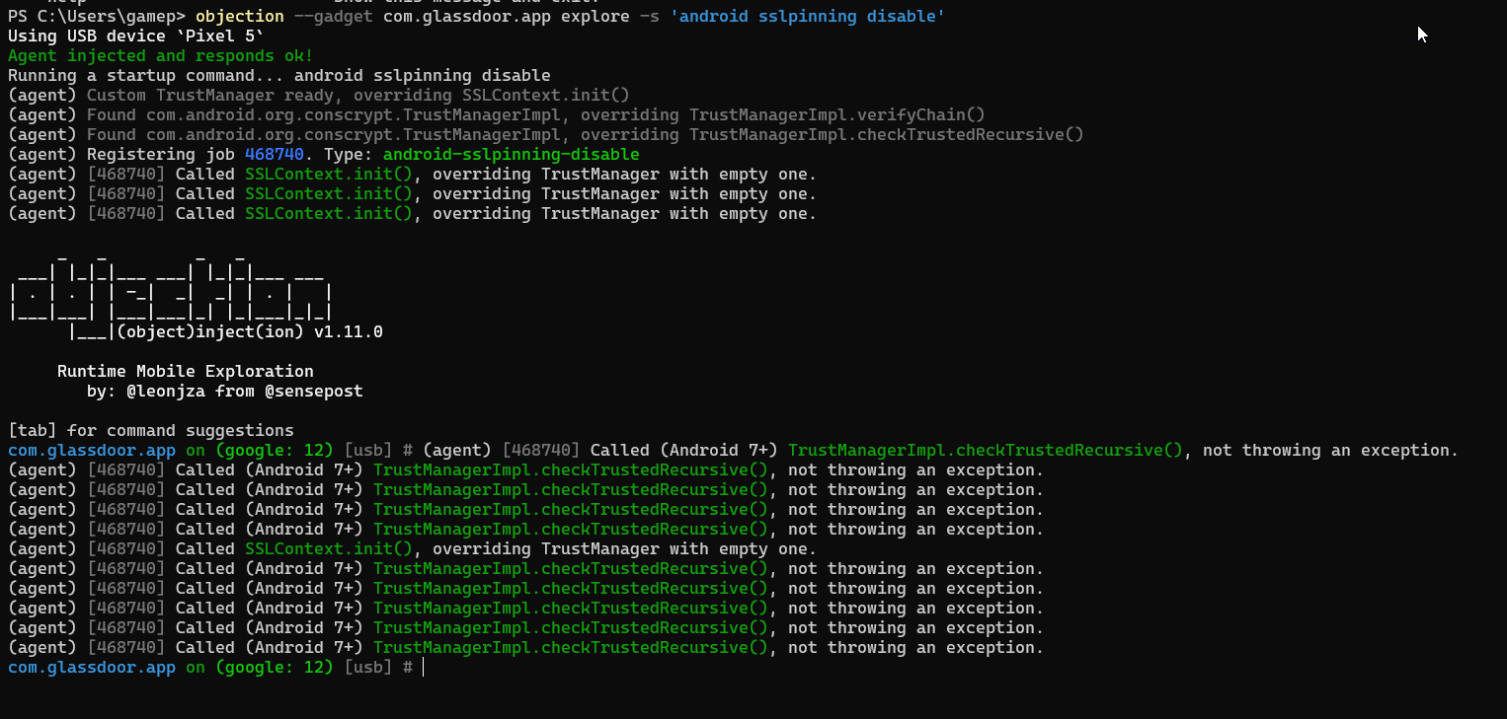Click the active prompt cursor on the last line

pos(424,668)
